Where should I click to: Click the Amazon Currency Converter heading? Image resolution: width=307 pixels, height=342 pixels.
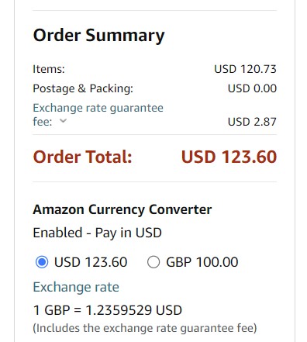(x=122, y=209)
